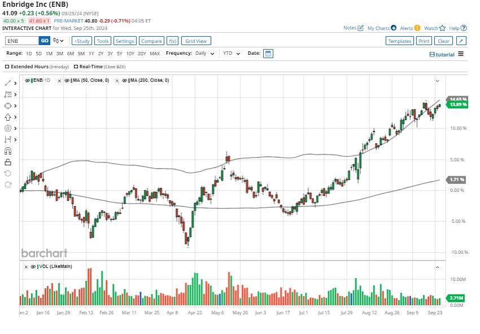The height and width of the screenshot is (334, 480).
Task: Collapse the volume pane chevron
Action: pos(438,267)
